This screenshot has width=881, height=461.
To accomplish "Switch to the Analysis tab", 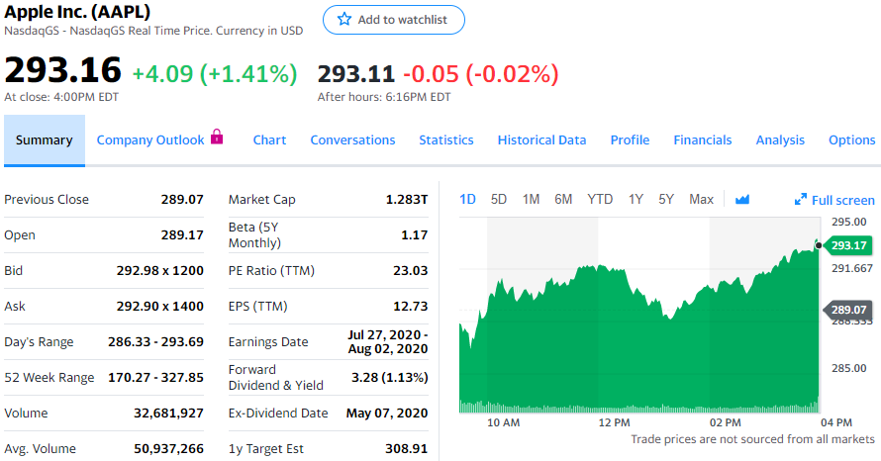I will click(x=780, y=140).
